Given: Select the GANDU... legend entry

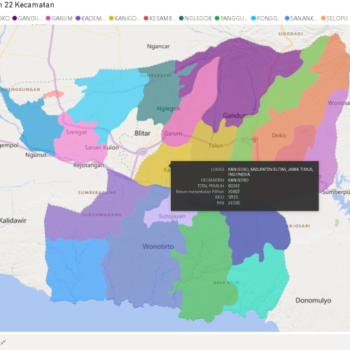Looking at the screenshot, I should pos(28,18).
